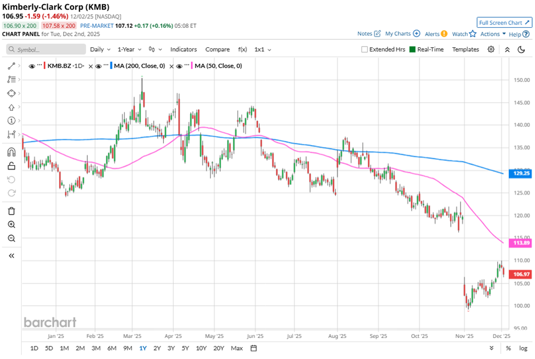535x359 pixels.
Task: Remove MA 200 indicator with X
Action: pyautogui.click(x=171, y=67)
